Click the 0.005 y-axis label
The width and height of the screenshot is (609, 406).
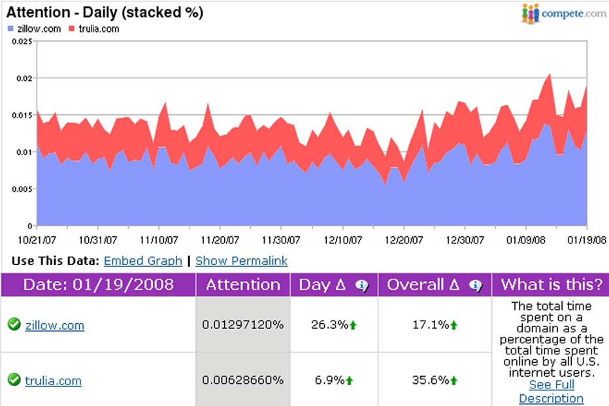point(22,189)
